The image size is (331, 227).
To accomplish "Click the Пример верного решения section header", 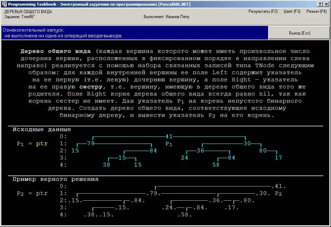I will pos(55,179).
